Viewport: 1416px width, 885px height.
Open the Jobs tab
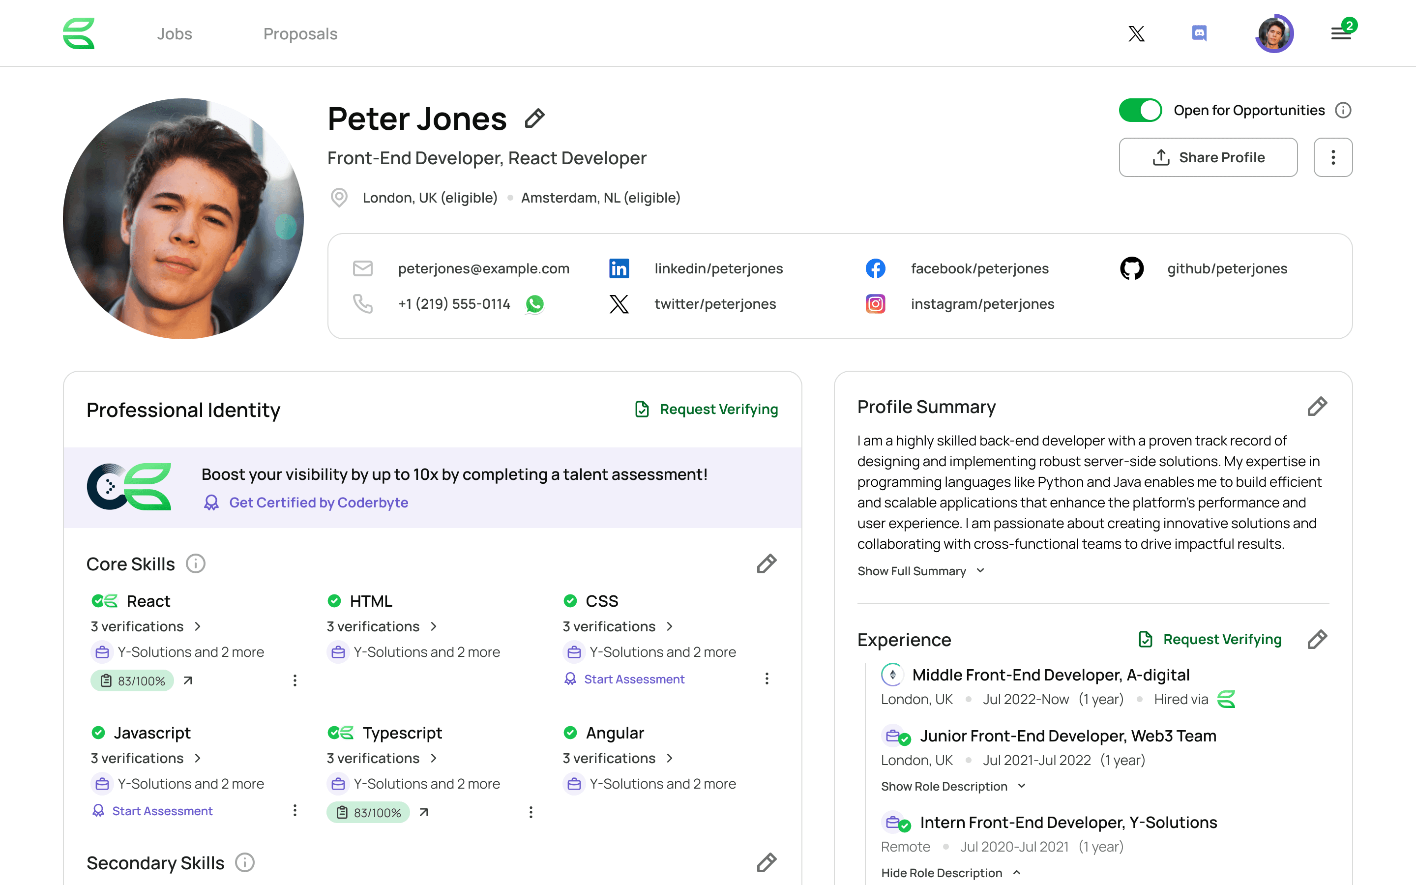tap(175, 33)
